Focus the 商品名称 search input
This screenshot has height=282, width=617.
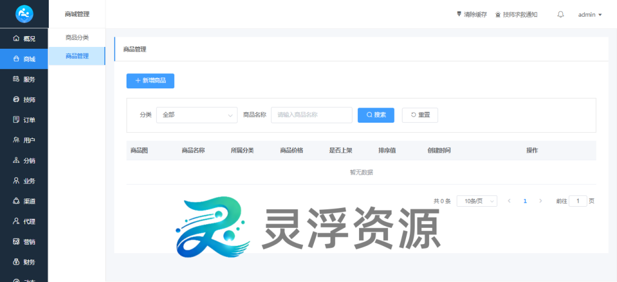coord(312,115)
